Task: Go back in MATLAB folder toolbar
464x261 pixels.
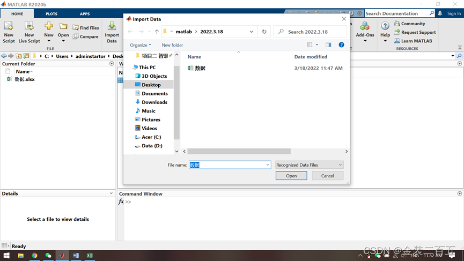Action: point(4,56)
